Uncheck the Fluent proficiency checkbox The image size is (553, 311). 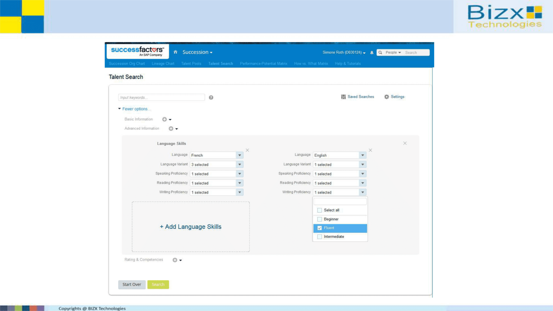pyautogui.click(x=319, y=228)
